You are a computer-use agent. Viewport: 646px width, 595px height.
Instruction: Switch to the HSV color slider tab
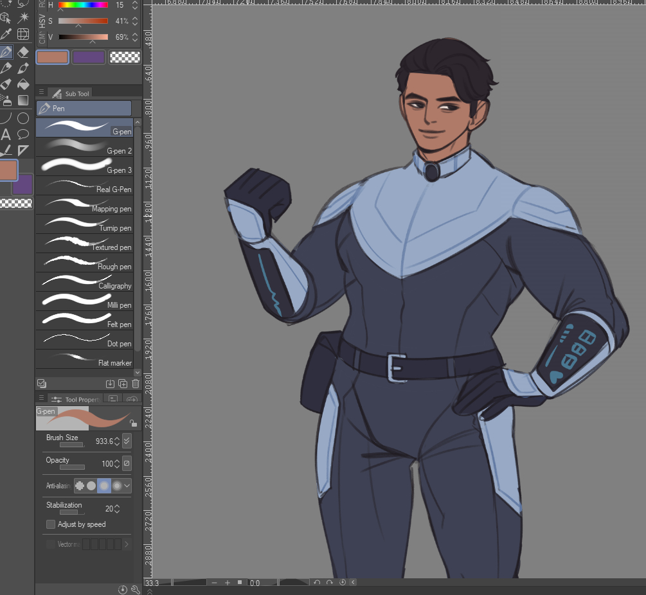click(x=42, y=22)
